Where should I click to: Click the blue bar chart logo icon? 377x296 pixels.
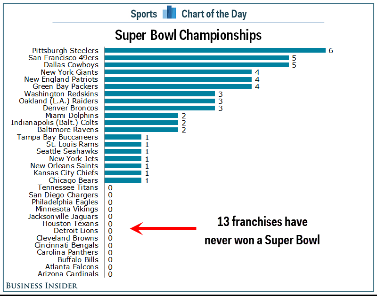pos(169,12)
